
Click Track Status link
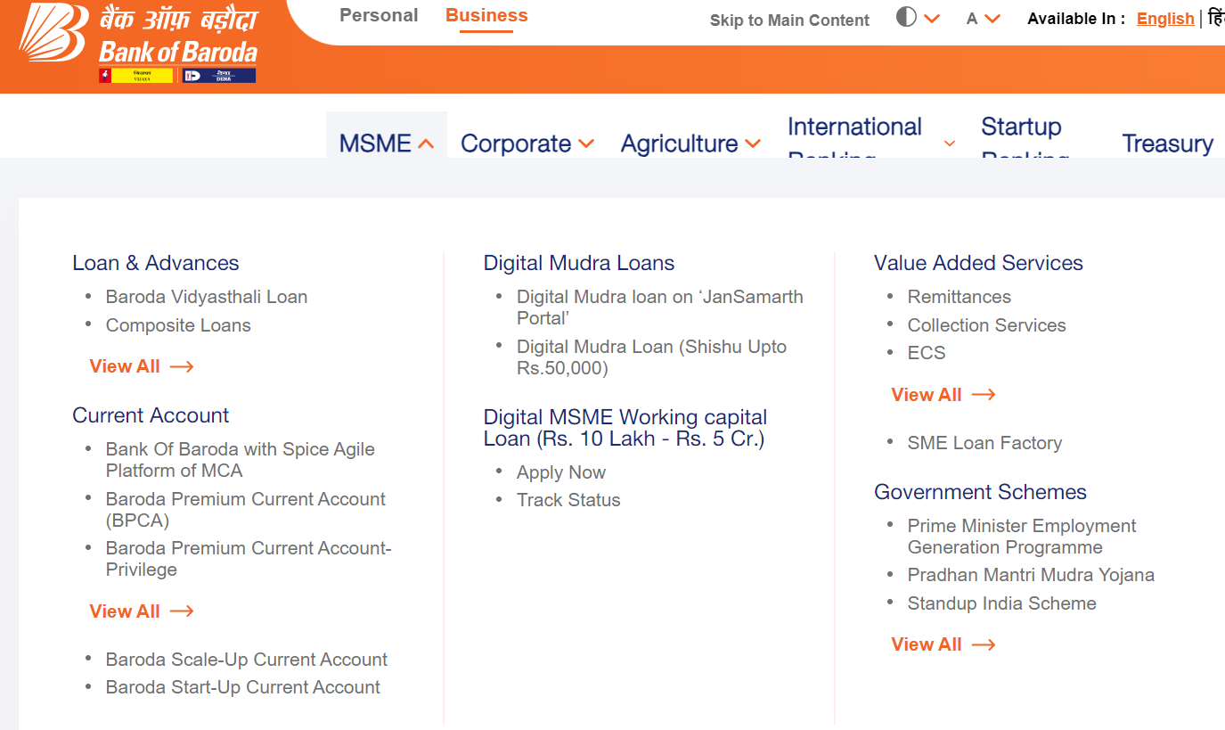pyautogui.click(x=568, y=500)
